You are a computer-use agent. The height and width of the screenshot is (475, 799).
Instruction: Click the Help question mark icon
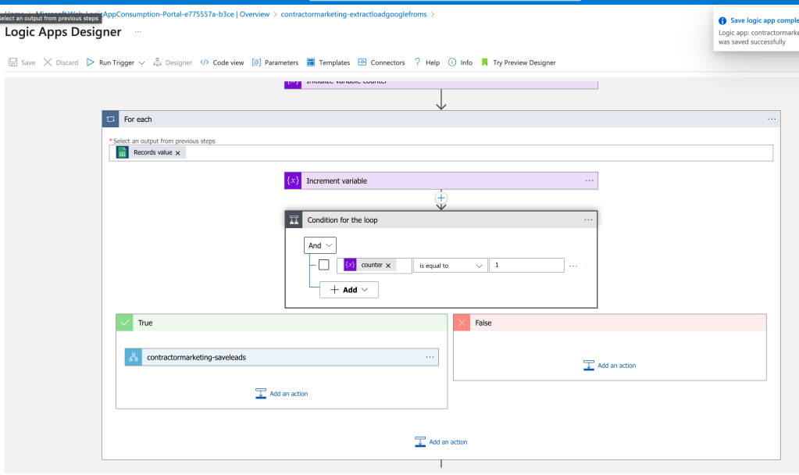[417, 62]
